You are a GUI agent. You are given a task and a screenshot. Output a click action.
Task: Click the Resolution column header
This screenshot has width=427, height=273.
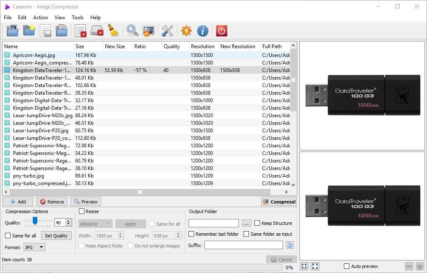click(x=202, y=46)
